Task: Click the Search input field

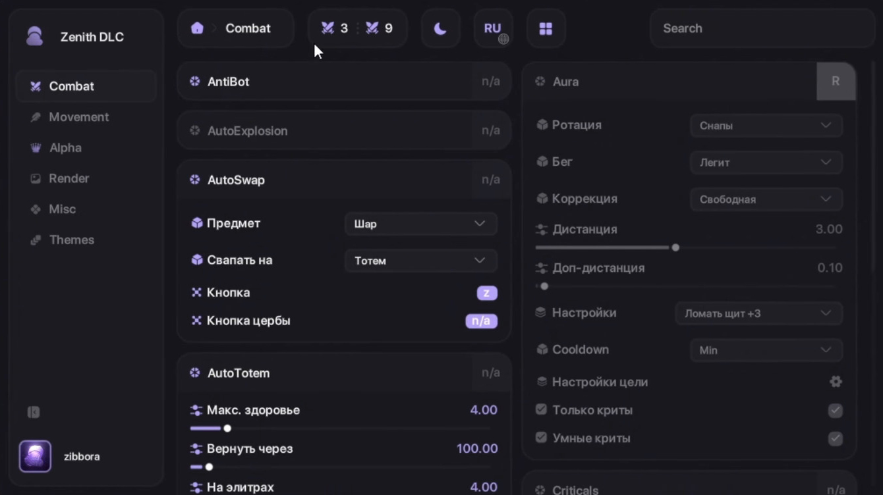Action: pyautogui.click(x=761, y=28)
